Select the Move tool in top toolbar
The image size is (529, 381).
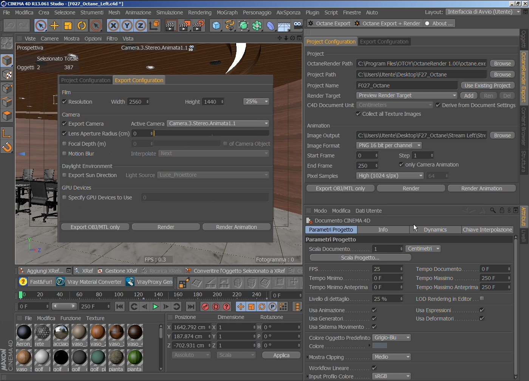point(54,25)
